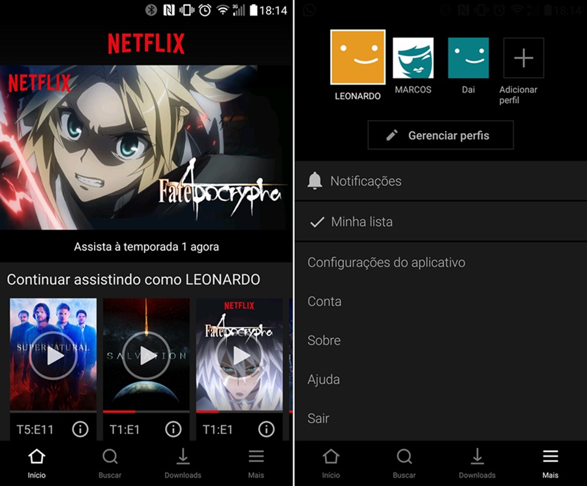The height and width of the screenshot is (486, 587).
Task: Tap the Wi-Fi status icon
Action: pyautogui.click(x=223, y=10)
